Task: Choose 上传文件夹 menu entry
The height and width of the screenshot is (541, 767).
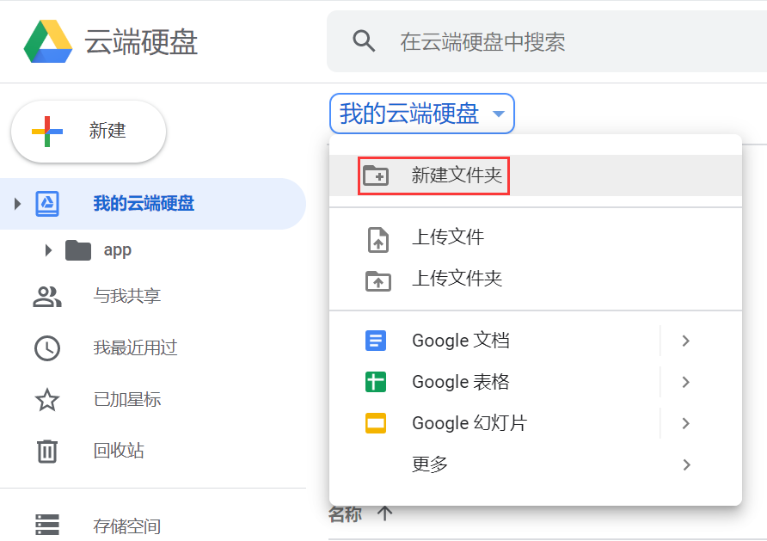Action: click(536, 279)
